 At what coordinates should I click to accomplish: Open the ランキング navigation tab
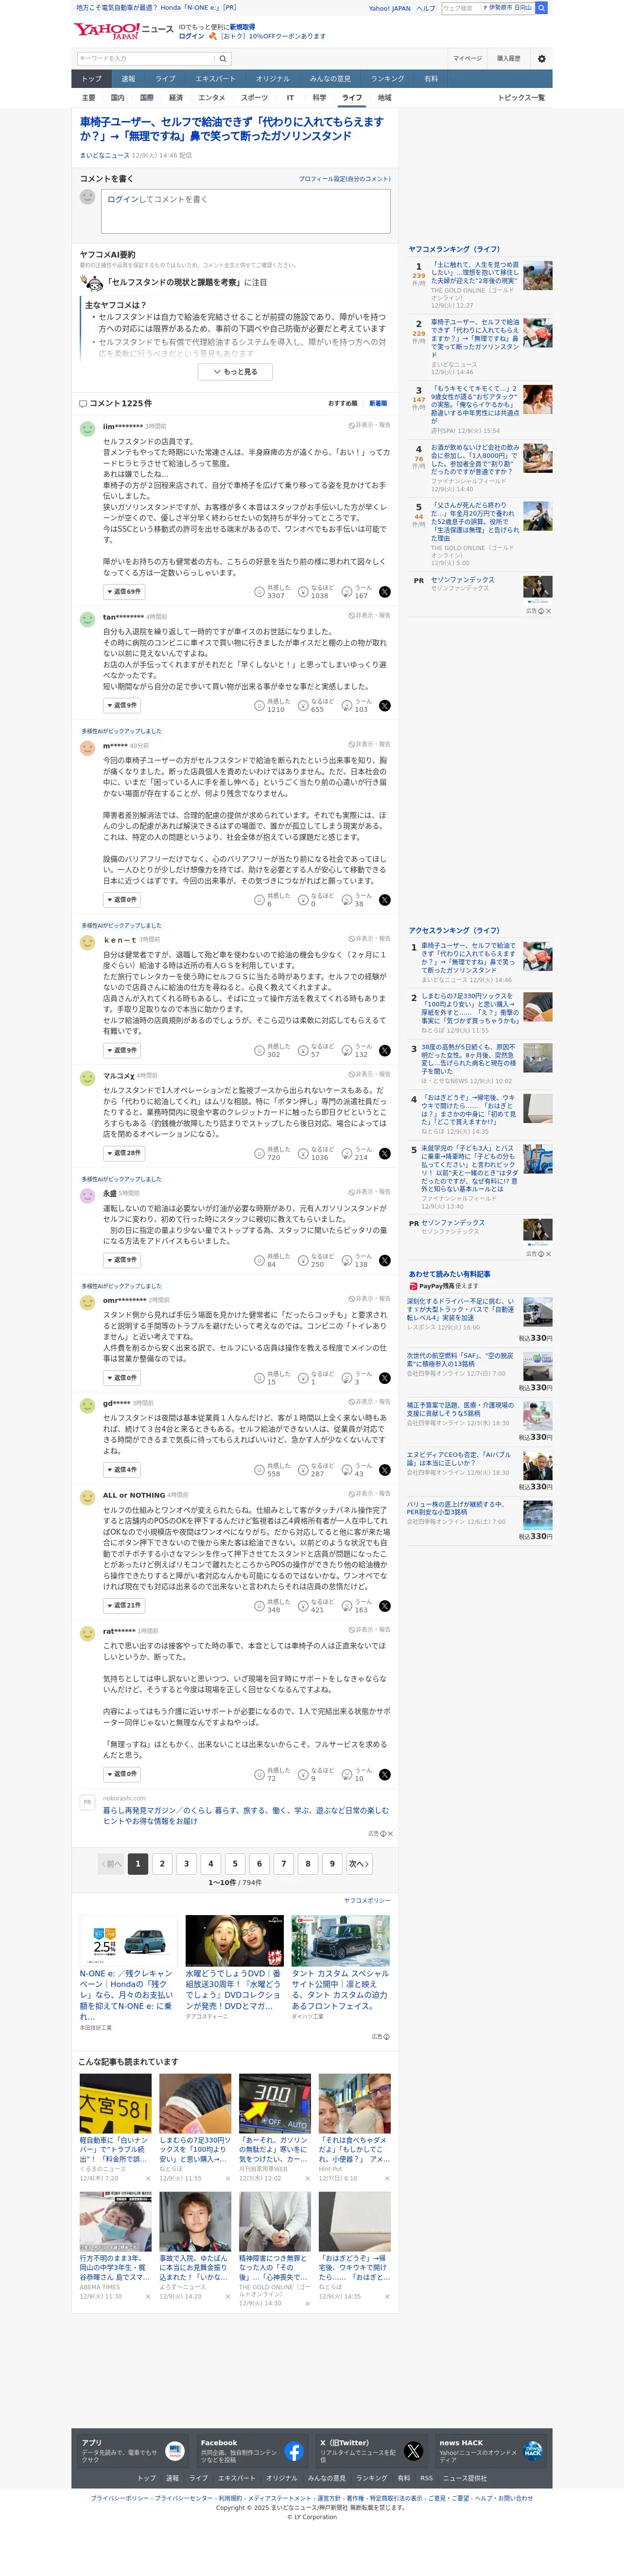click(x=388, y=79)
